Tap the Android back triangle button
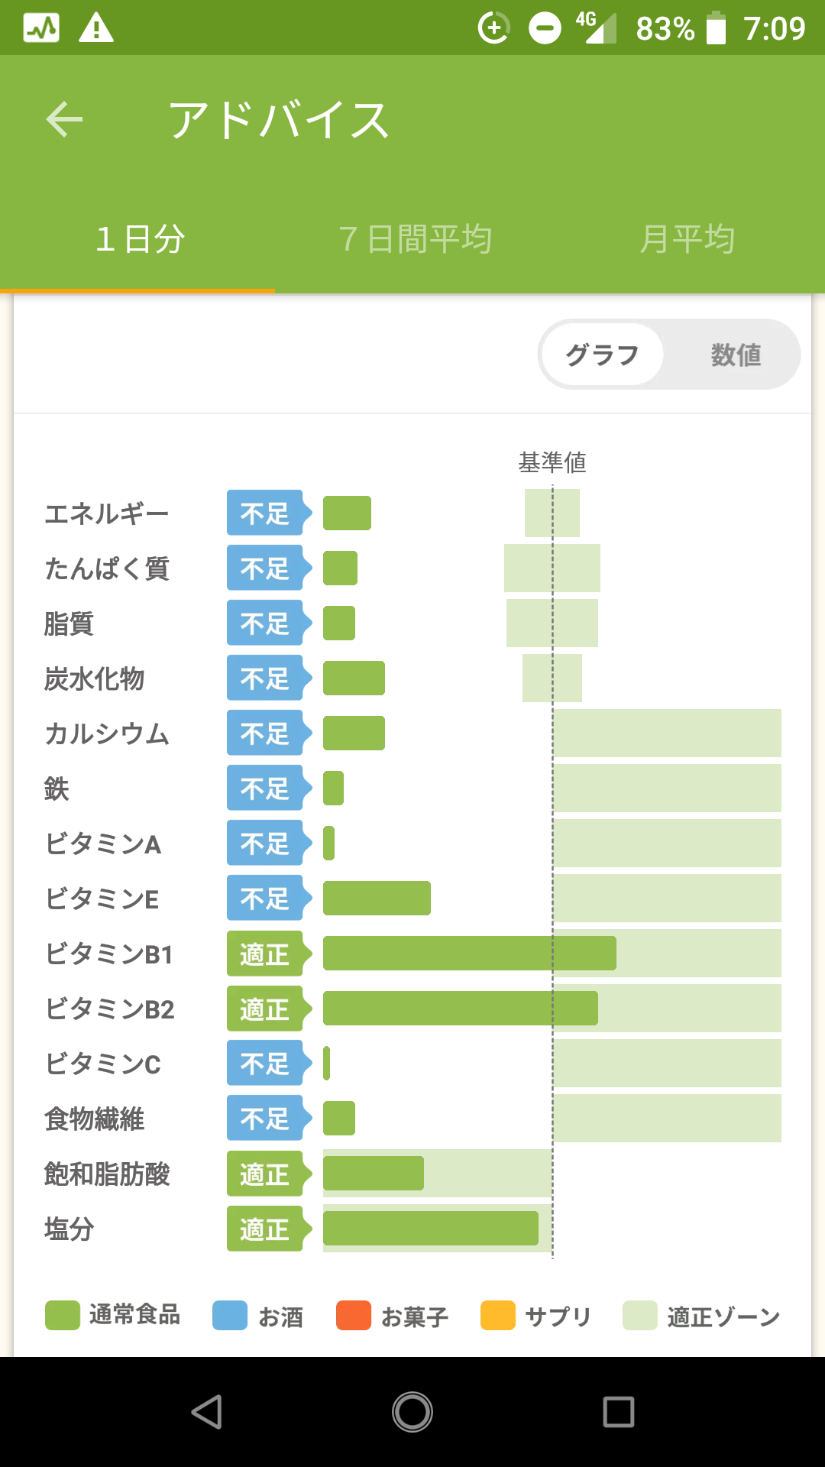The width and height of the screenshot is (825, 1467). pyautogui.click(x=207, y=1412)
